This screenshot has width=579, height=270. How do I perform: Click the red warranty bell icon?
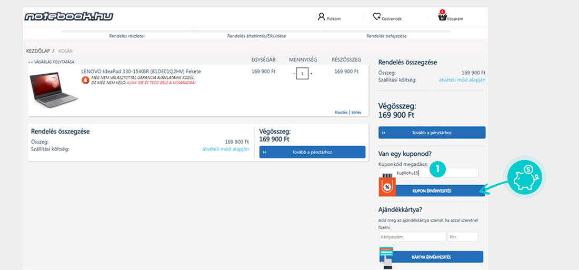pyautogui.click(x=85, y=80)
